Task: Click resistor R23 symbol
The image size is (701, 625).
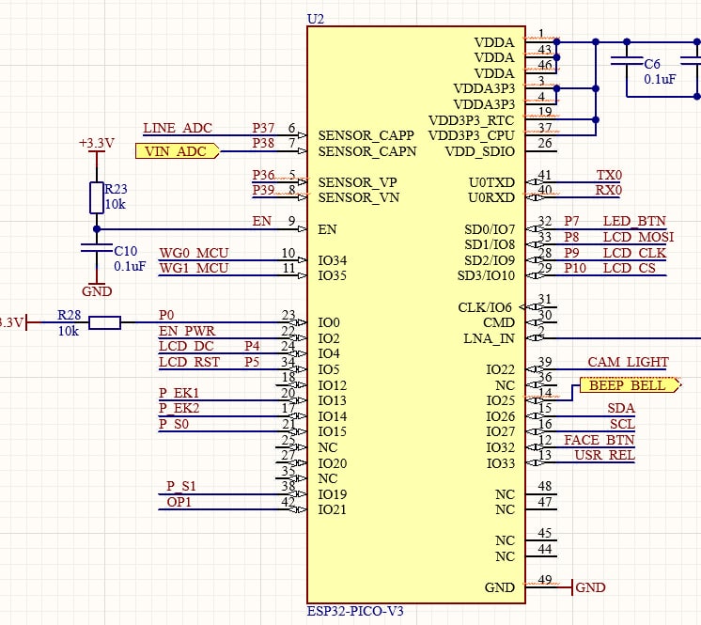Action: tap(97, 197)
